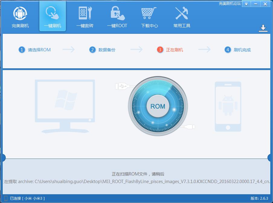Click the download arrow icon at top right
This screenshot has height=203, width=273.
[263, 28]
